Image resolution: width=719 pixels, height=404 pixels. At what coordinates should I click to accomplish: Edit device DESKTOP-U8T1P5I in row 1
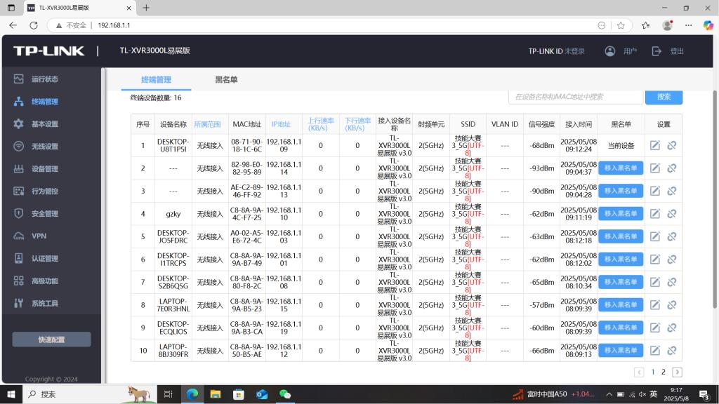pos(655,145)
